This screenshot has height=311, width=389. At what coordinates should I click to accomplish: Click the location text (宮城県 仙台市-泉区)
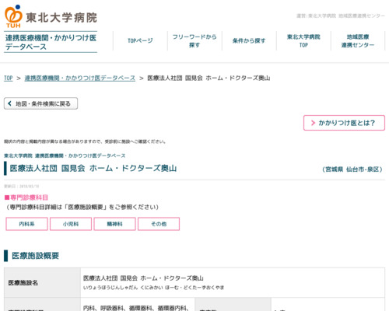(x=352, y=169)
